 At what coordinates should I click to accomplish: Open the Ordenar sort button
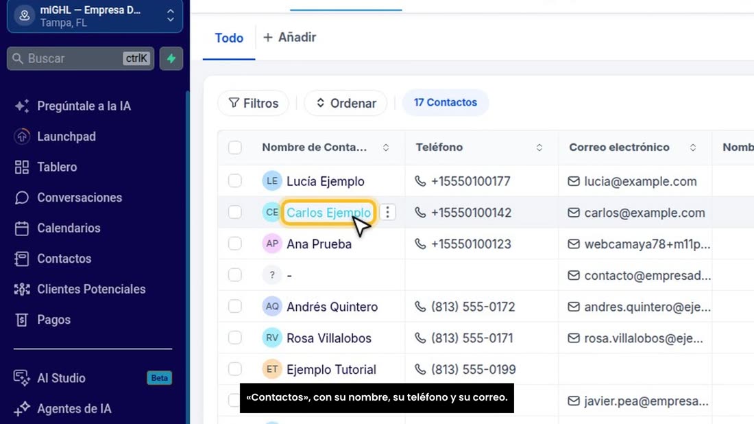[x=345, y=103]
